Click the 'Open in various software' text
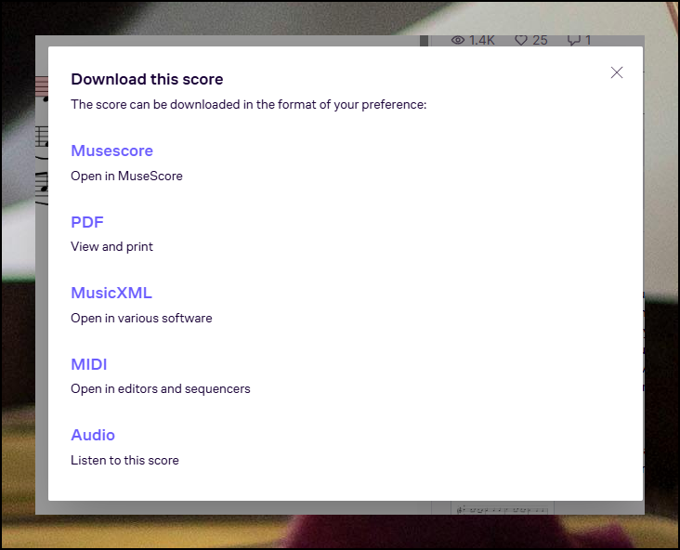Image resolution: width=680 pixels, height=550 pixels. point(141,318)
